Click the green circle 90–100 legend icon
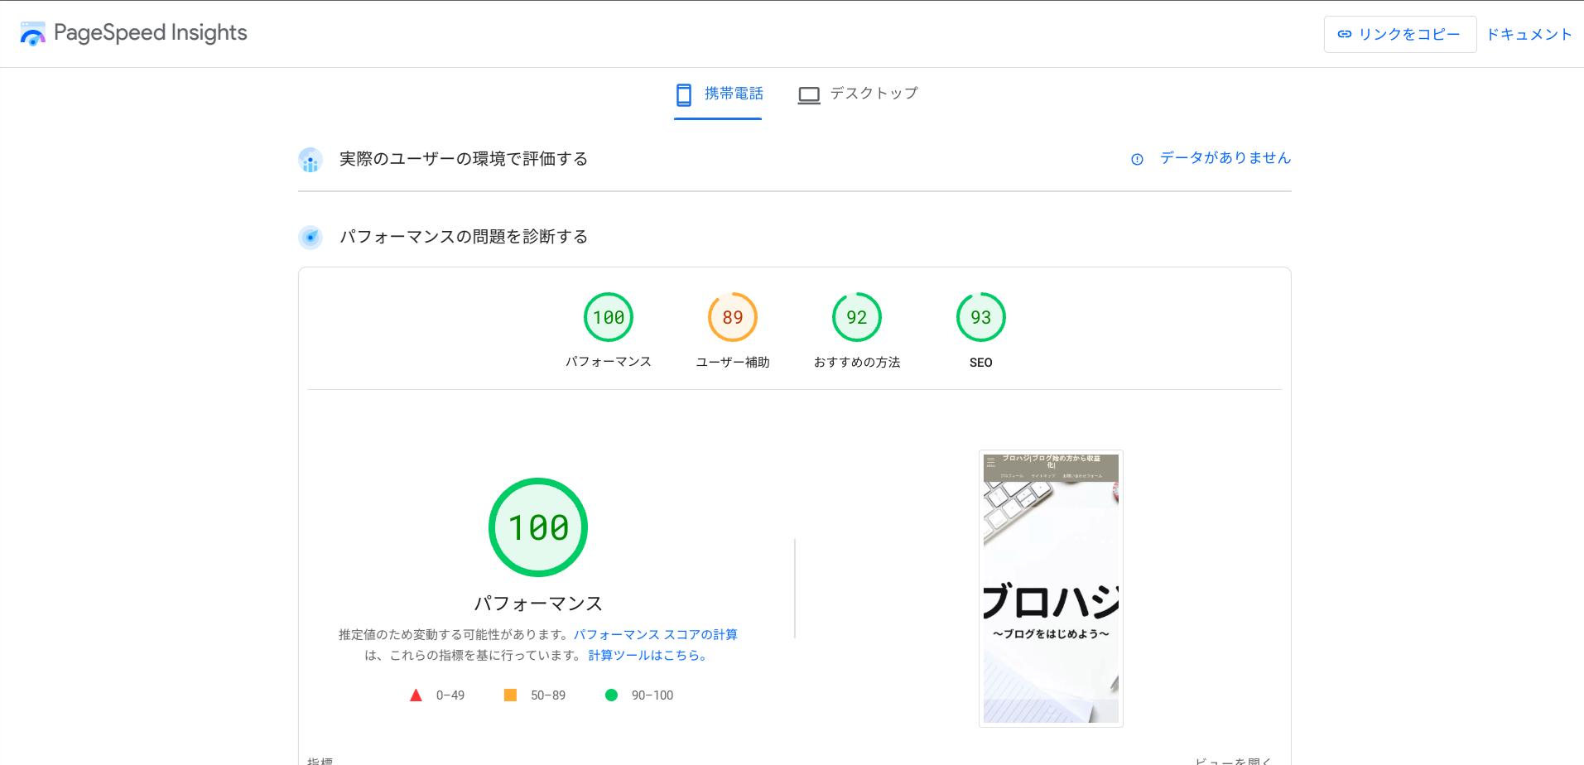This screenshot has height=765, width=1584. [x=611, y=695]
